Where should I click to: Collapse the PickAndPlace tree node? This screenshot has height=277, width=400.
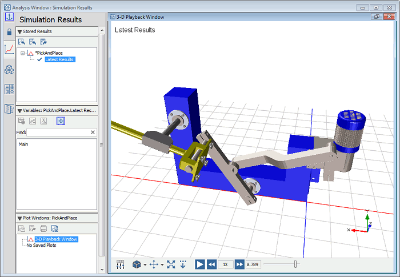(x=22, y=53)
